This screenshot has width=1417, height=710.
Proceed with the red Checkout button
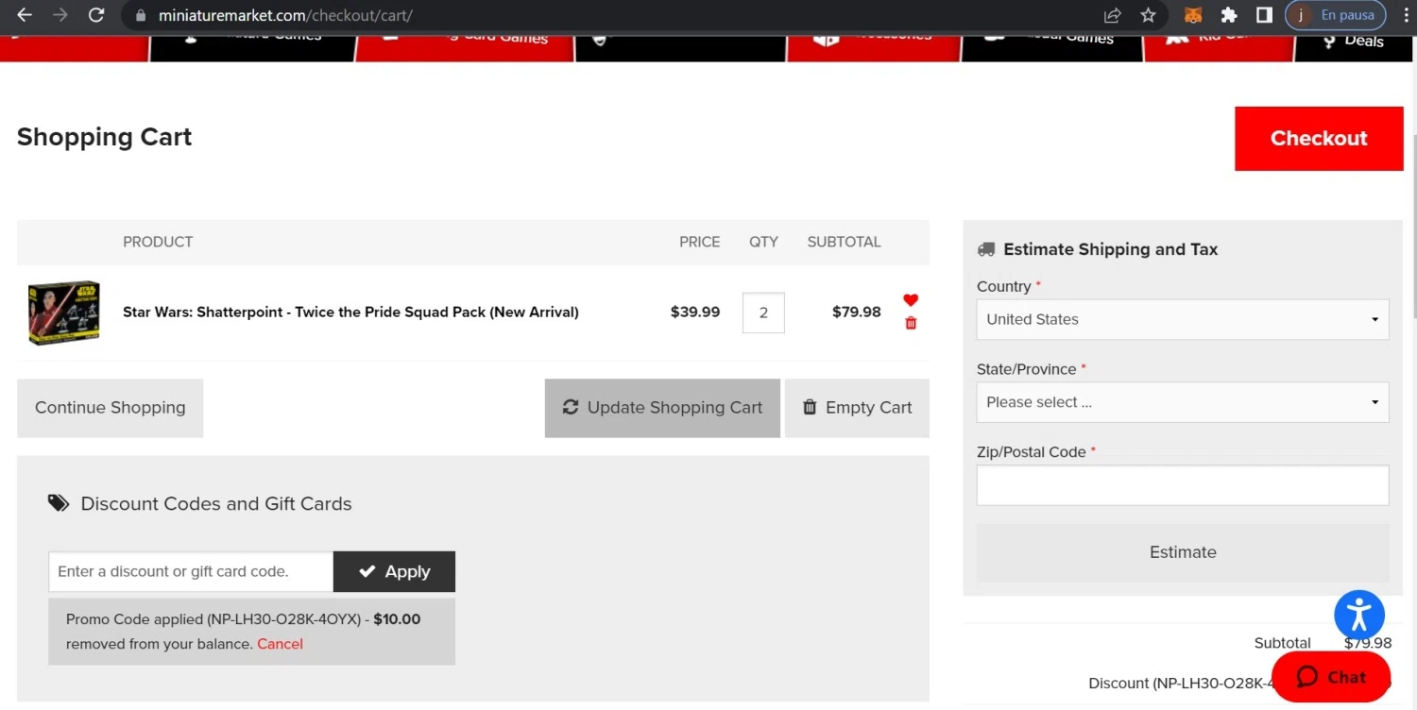1319,139
